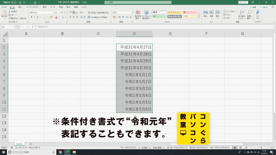Select cell containing 令和1年5月1日
This screenshot has height=155, width=276.
pyautogui.click(x=134, y=75)
